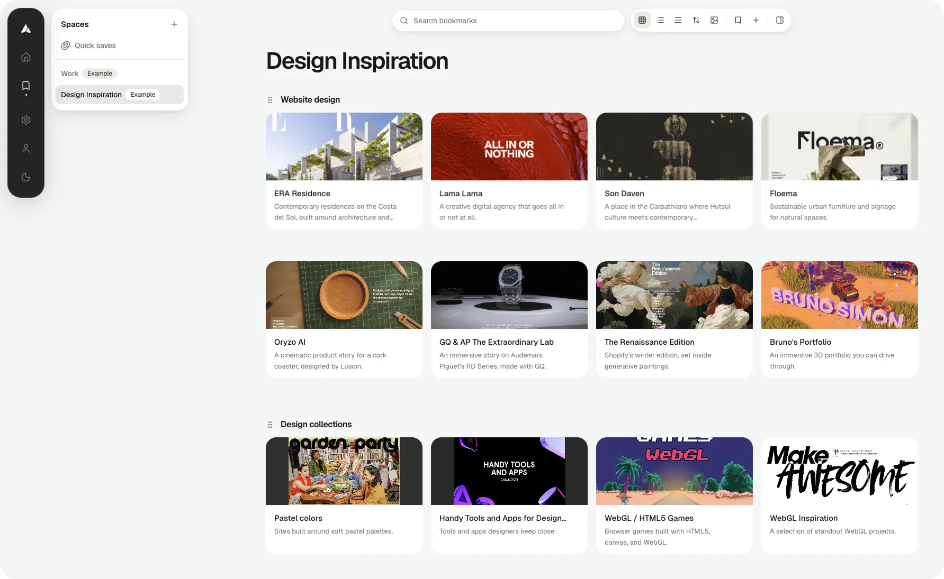Open the user profile icon in sidebar
Screen dimensions: 944x579
tap(26, 149)
